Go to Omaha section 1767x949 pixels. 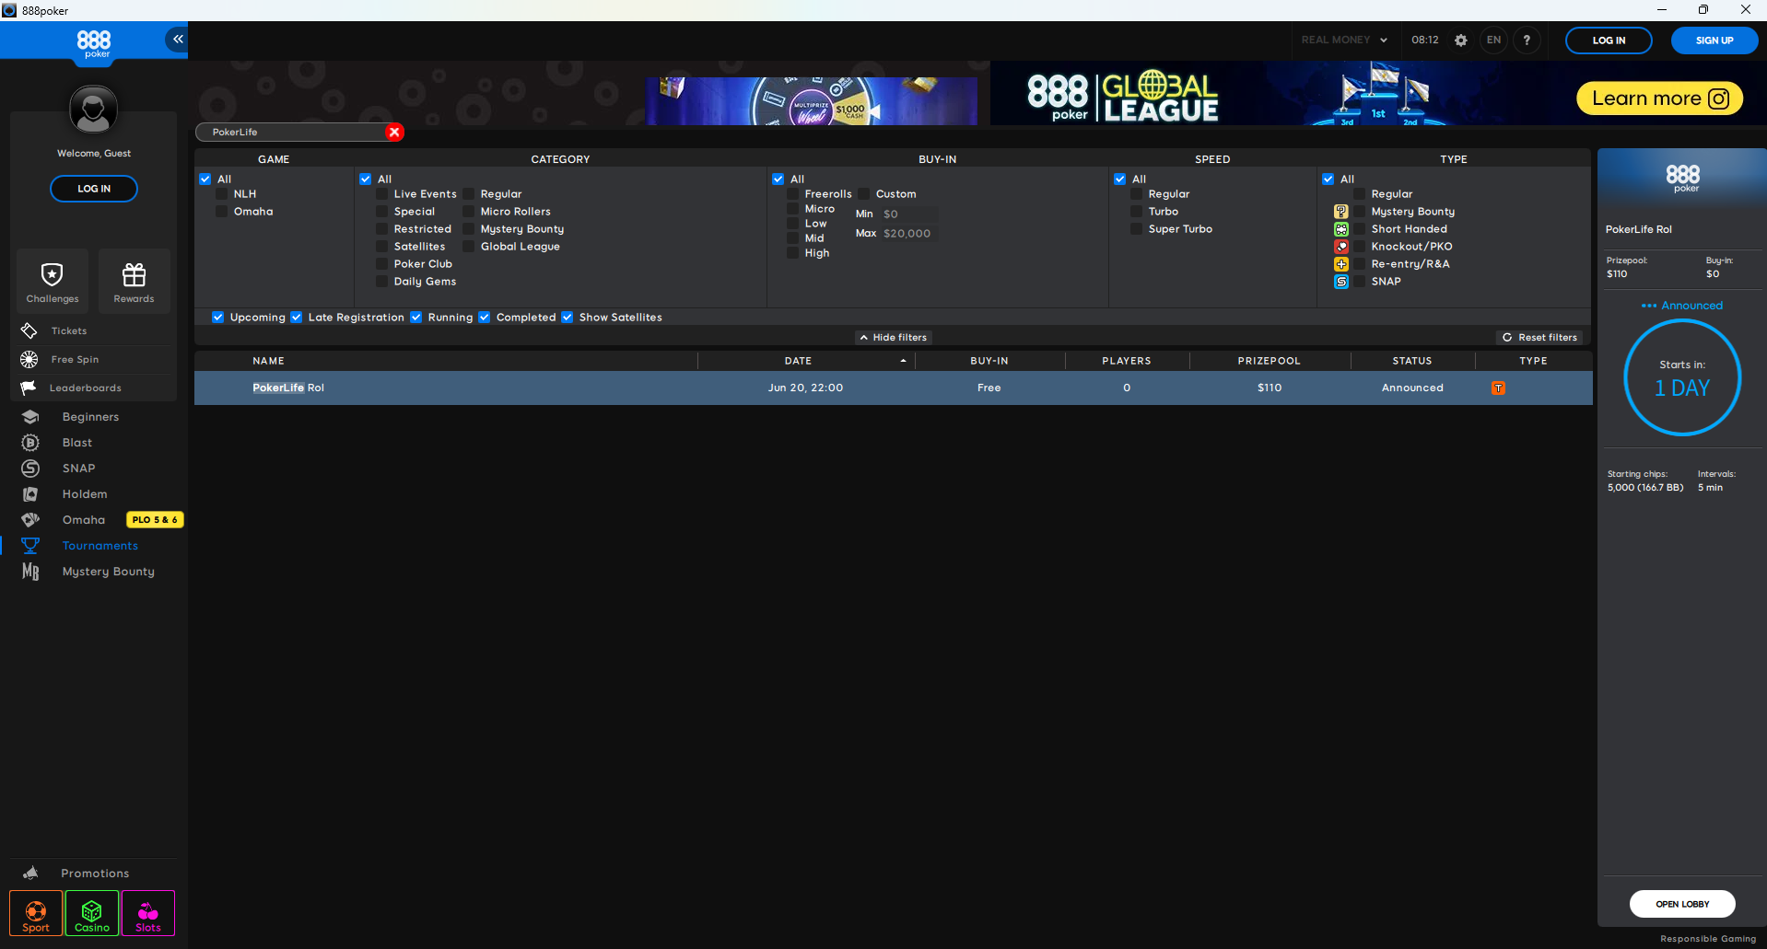pyautogui.click(x=83, y=520)
